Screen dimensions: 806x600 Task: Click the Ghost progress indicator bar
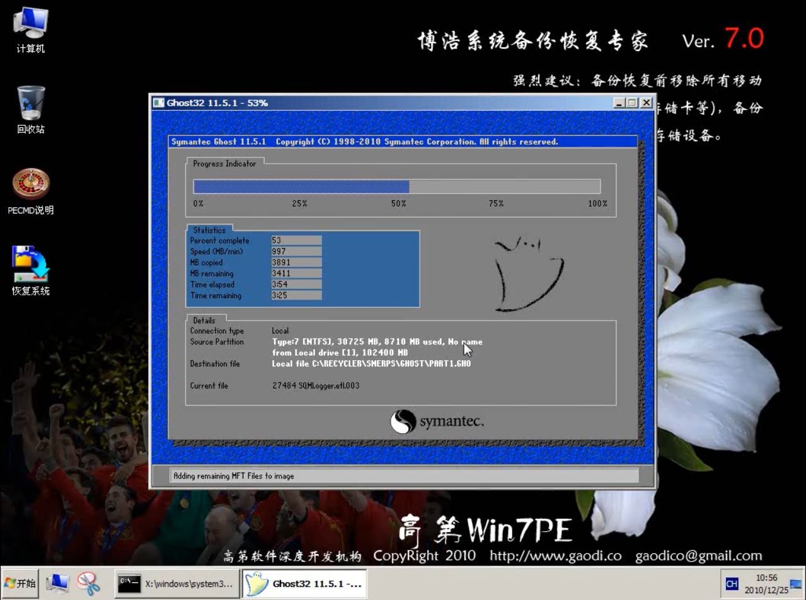(397, 186)
